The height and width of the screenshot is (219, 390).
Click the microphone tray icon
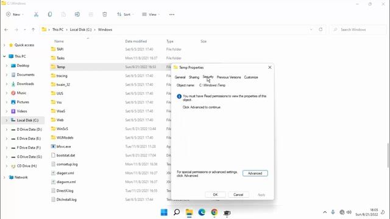coord(333,212)
